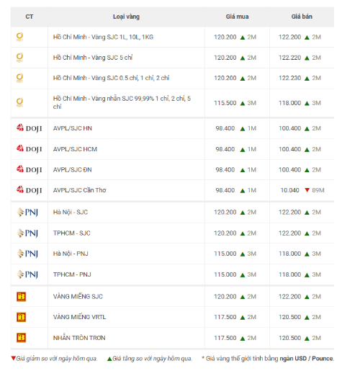The image size is (342, 371).
Task: Click the AVPL/SJC Cần Thơ label
Action: (x=79, y=190)
